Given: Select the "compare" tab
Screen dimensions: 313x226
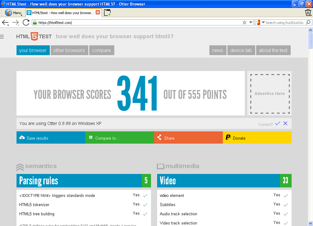Looking at the screenshot, I should pyautogui.click(x=101, y=50).
